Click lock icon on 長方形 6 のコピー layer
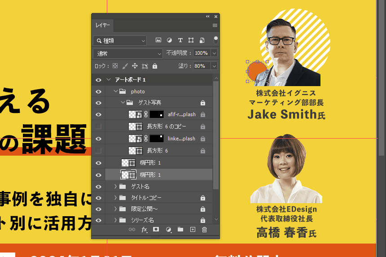This screenshot has height=257, width=386. click(202, 126)
